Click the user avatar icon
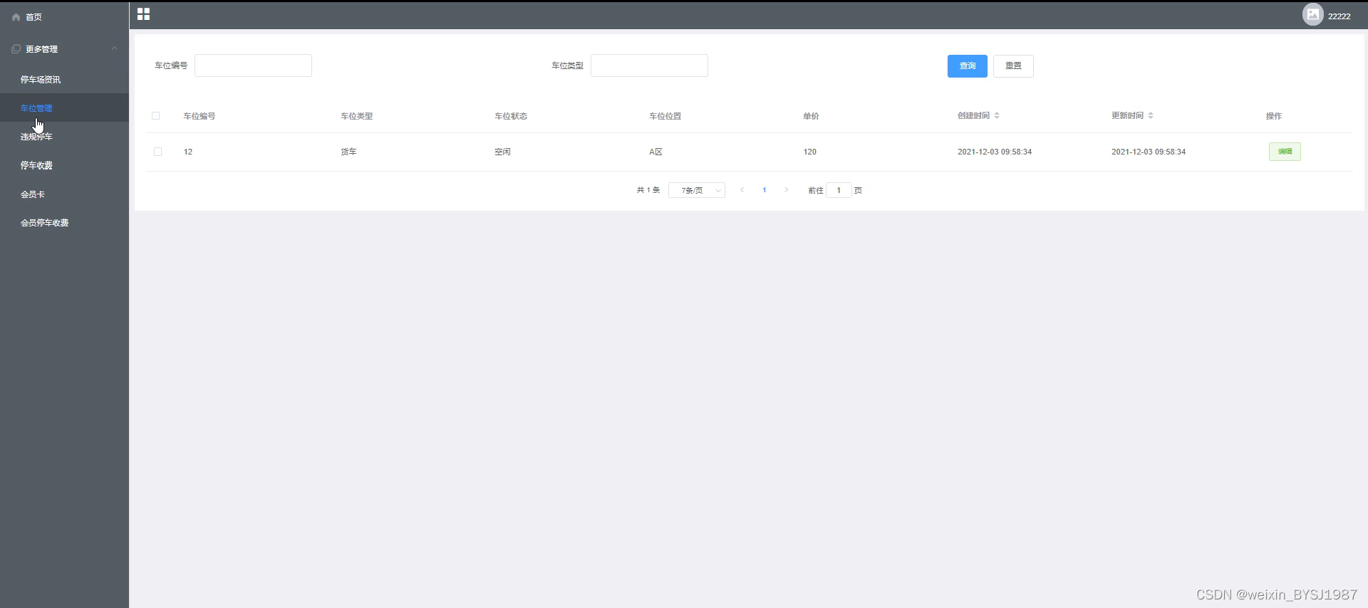 point(1312,15)
